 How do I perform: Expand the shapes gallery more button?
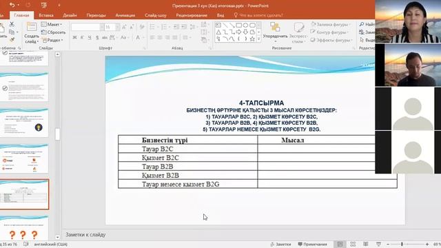[x=259, y=39]
